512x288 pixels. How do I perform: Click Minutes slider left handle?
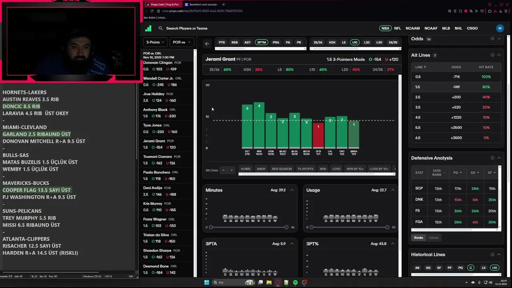click(211, 227)
